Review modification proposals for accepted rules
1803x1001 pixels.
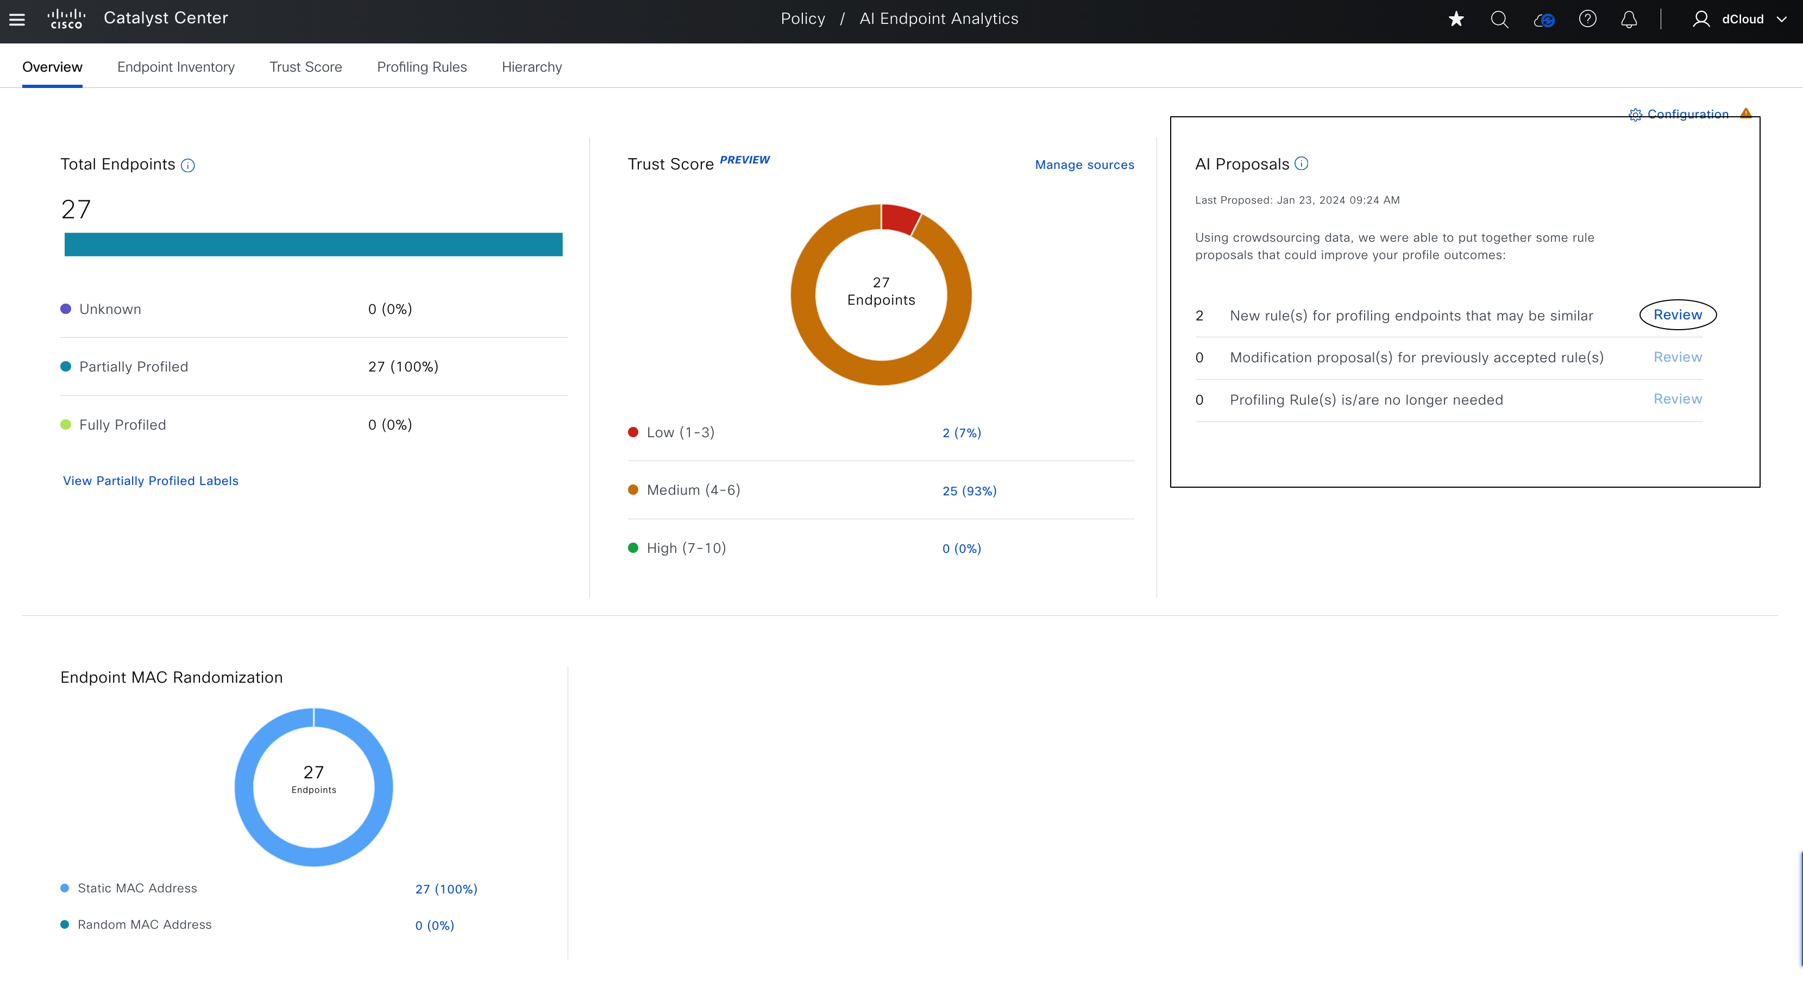1678,357
